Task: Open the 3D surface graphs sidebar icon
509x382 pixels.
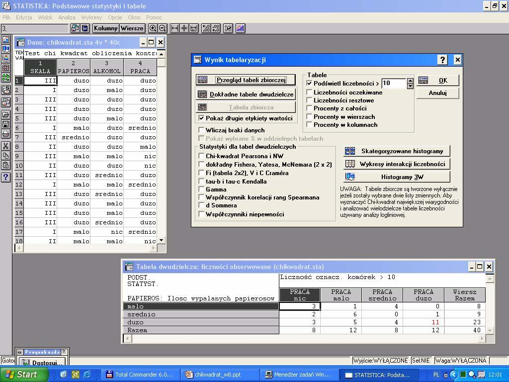Action: (x=6, y=59)
